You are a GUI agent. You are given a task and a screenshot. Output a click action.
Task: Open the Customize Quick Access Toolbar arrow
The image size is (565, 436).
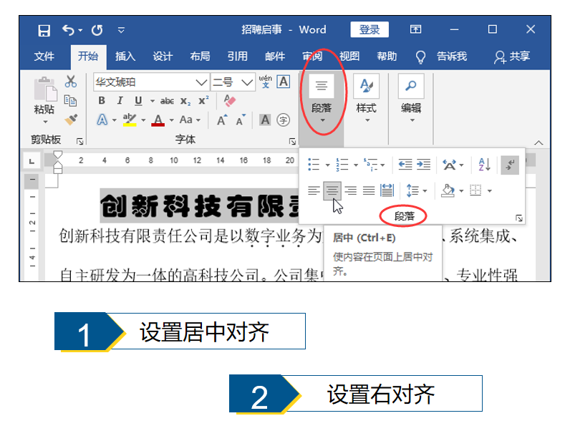[121, 30]
